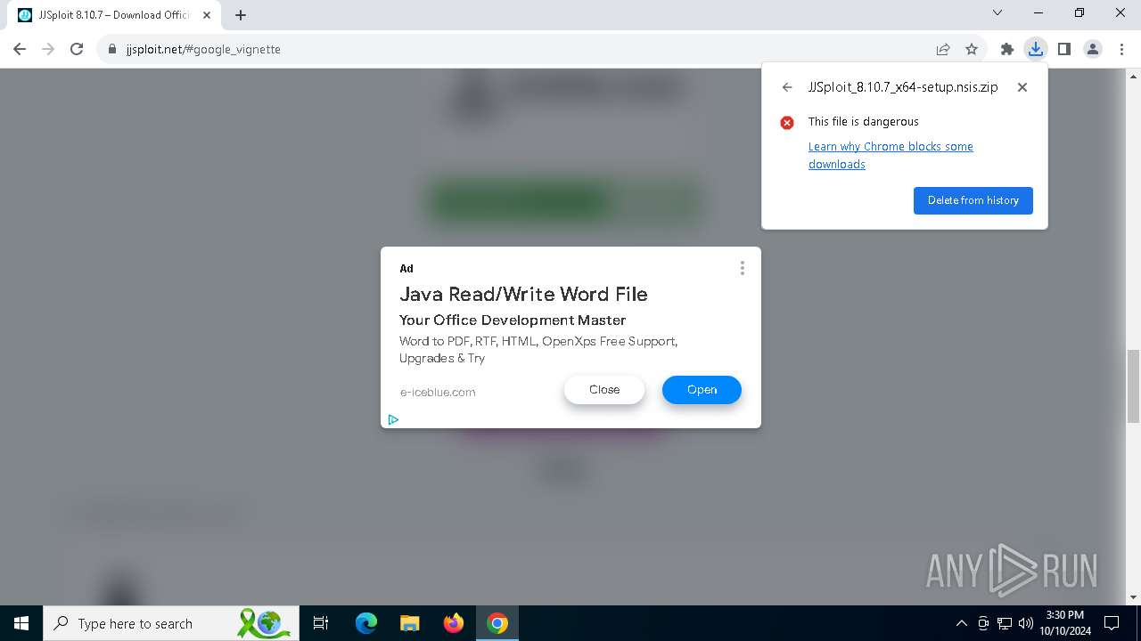Viewport: 1141px width, 641px height.
Task: Go back in downloads popup
Action: pyautogui.click(x=787, y=87)
